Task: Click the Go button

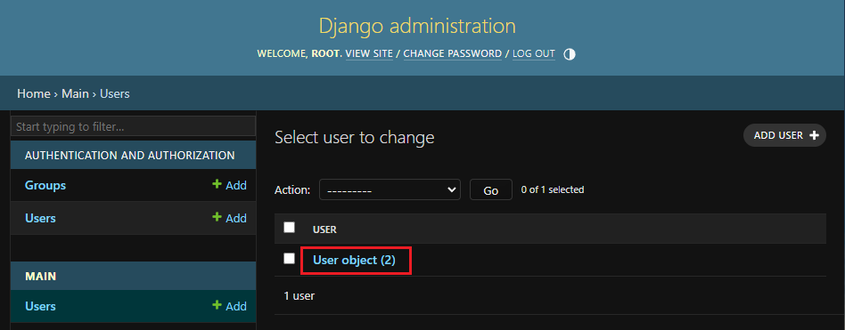Action: (490, 189)
